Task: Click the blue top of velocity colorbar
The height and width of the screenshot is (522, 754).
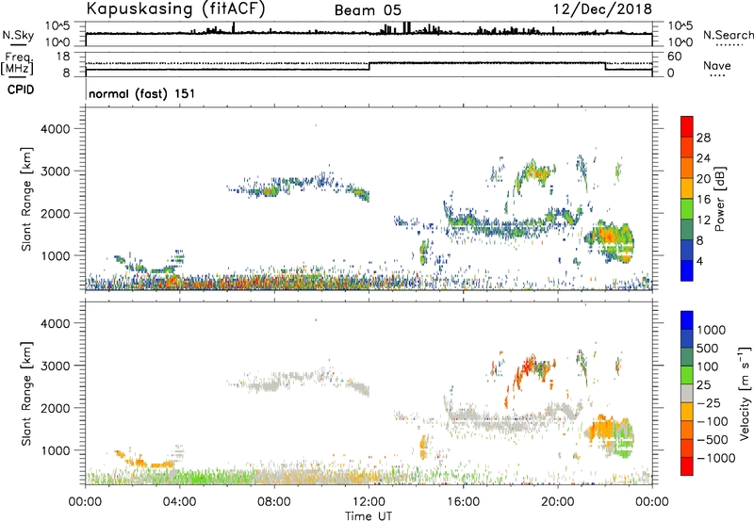Action: tap(687, 320)
